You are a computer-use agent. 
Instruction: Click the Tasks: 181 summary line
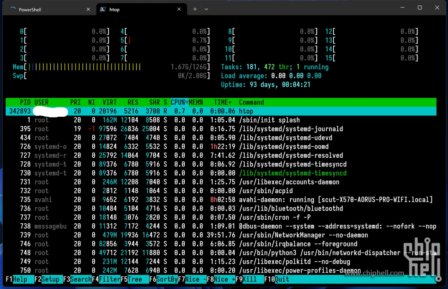[x=275, y=67]
